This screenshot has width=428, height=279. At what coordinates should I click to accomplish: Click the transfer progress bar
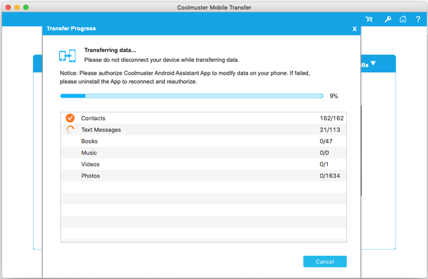192,96
